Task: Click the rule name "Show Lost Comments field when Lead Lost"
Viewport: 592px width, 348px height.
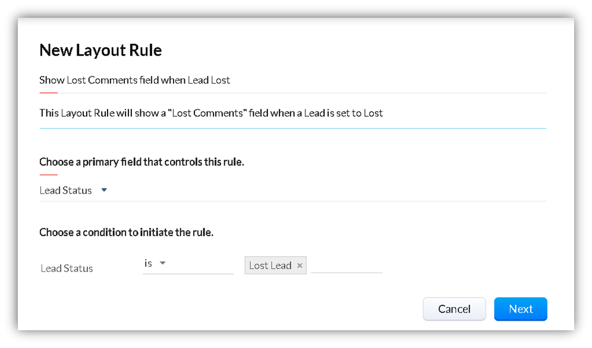Action: [x=134, y=80]
